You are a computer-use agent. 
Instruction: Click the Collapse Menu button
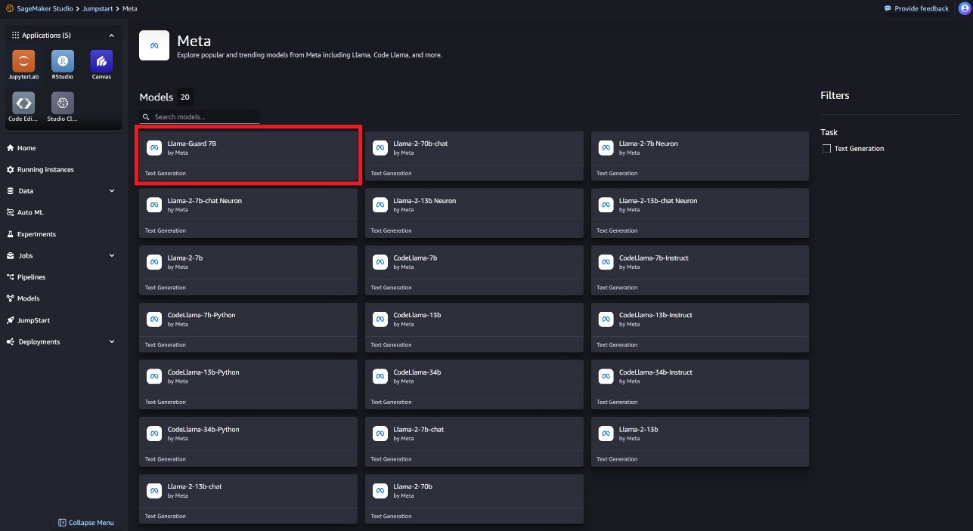tap(86, 523)
